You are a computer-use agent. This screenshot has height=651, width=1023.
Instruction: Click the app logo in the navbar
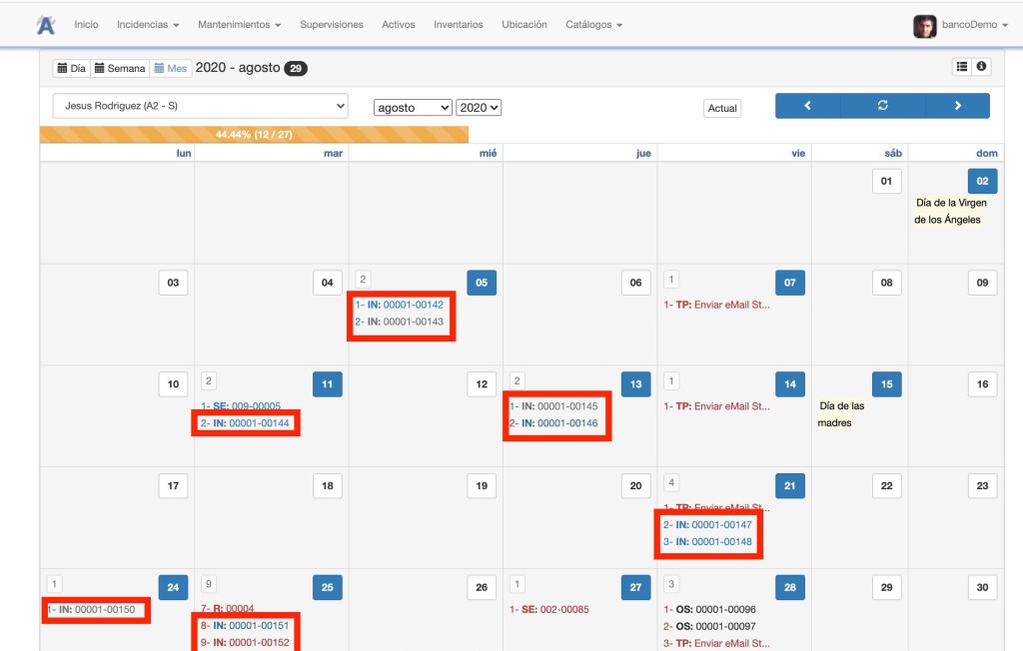(46, 25)
